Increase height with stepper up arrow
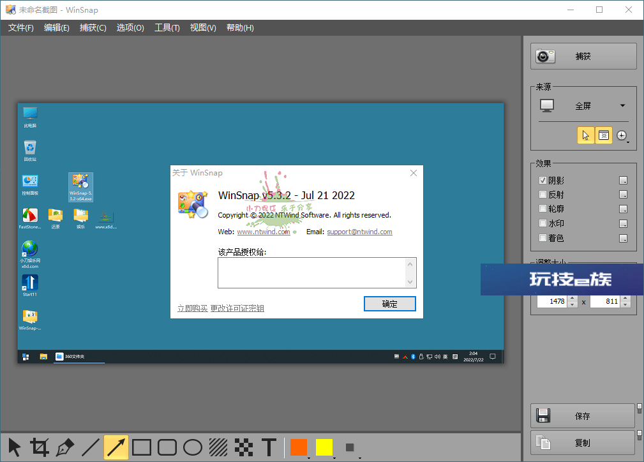The image size is (644, 462). tap(625, 299)
